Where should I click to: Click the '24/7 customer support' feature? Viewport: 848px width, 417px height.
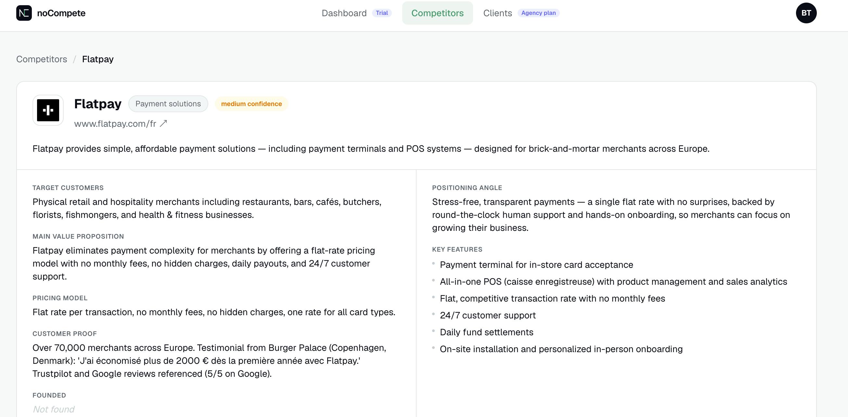click(488, 316)
